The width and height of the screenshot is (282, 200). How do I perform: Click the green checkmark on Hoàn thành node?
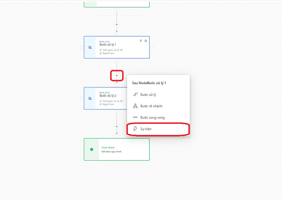91,149
